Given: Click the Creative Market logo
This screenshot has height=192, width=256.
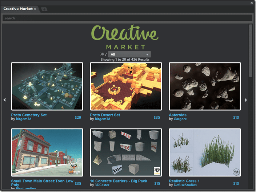Looking at the screenshot, I should click(125, 37).
